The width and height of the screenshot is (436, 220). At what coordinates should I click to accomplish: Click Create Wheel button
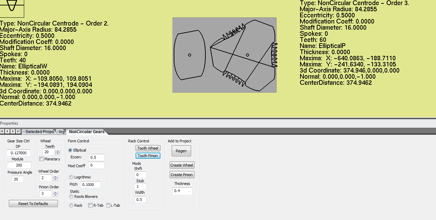(182, 165)
